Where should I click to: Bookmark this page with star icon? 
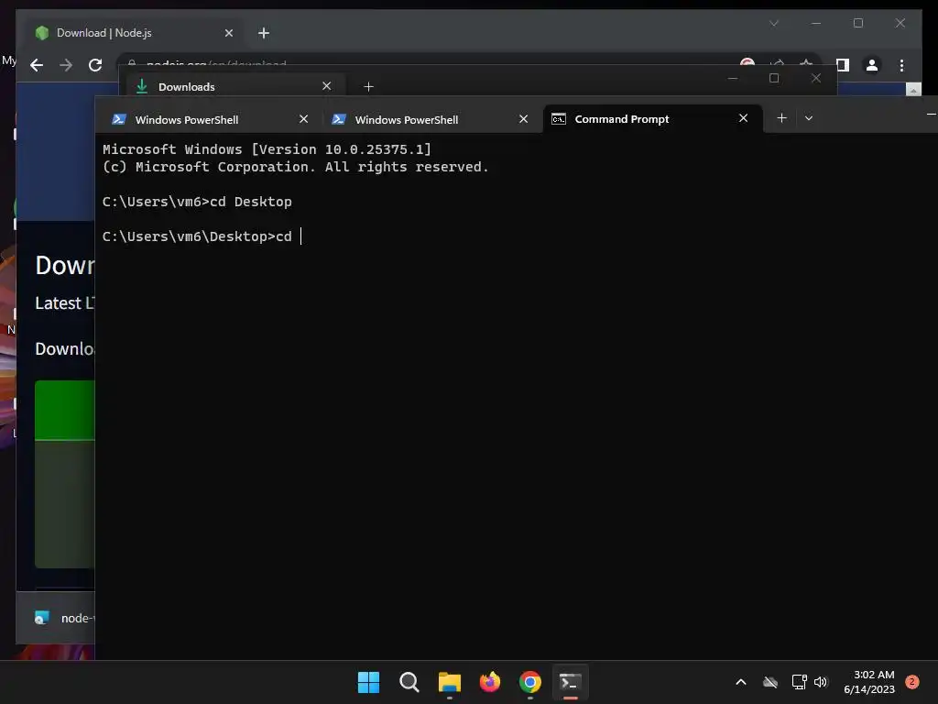pos(806,62)
